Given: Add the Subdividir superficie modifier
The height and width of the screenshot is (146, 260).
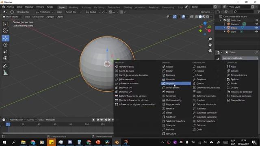Looking at the screenshot, I should [176, 121].
